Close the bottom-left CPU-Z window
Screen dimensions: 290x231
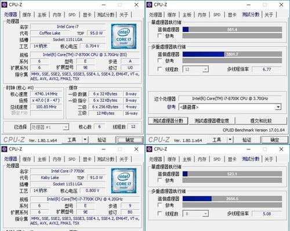(x=136, y=149)
